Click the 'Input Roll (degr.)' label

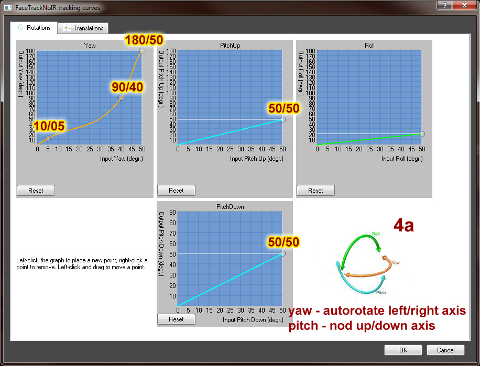click(x=402, y=159)
